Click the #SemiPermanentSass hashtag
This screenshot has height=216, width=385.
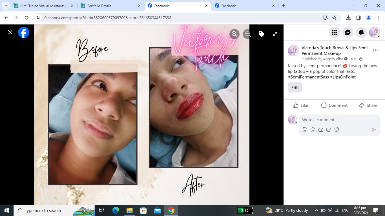(x=308, y=77)
